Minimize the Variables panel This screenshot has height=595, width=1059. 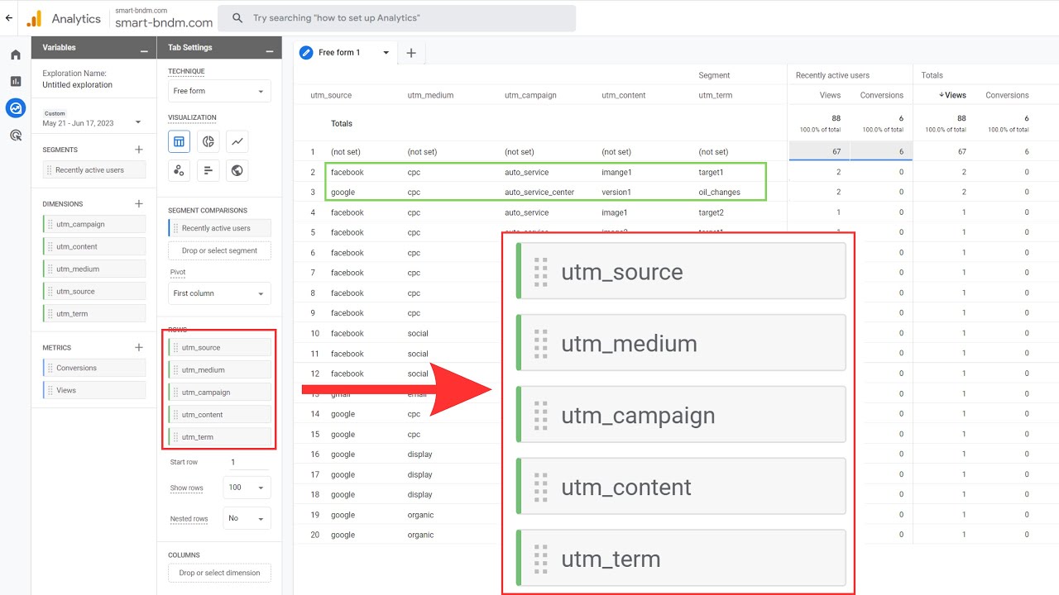tap(144, 50)
